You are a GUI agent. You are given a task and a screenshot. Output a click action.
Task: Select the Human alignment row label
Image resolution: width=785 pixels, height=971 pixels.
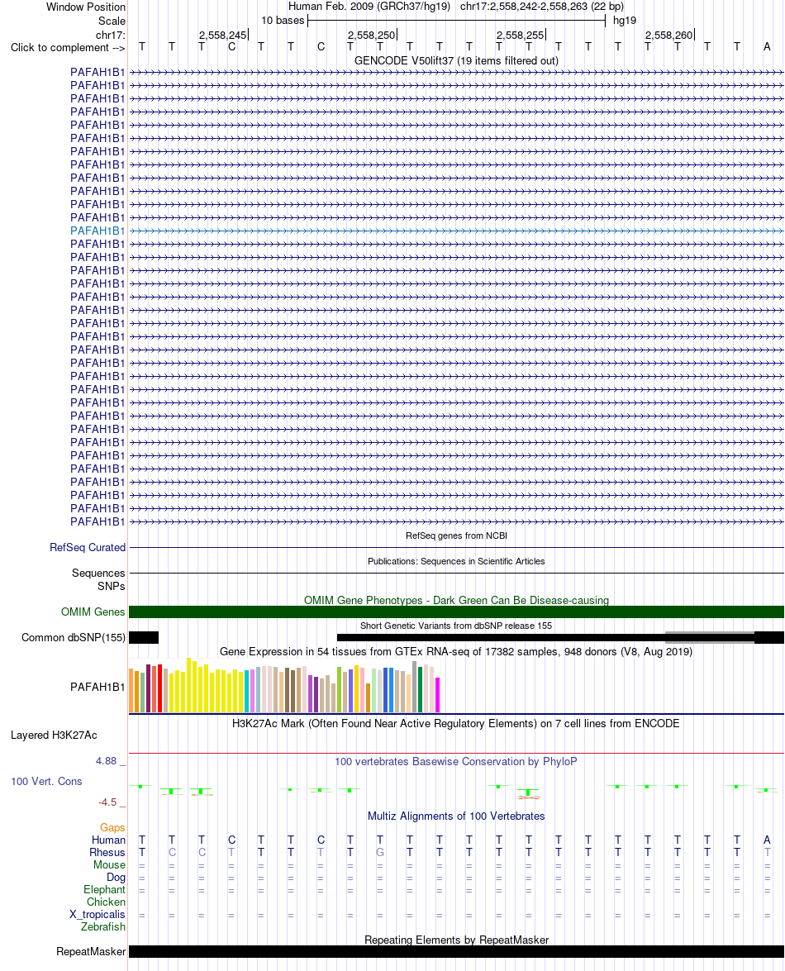(108, 840)
